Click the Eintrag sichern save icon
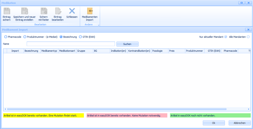The image size is (253, 129). (6, 11)
